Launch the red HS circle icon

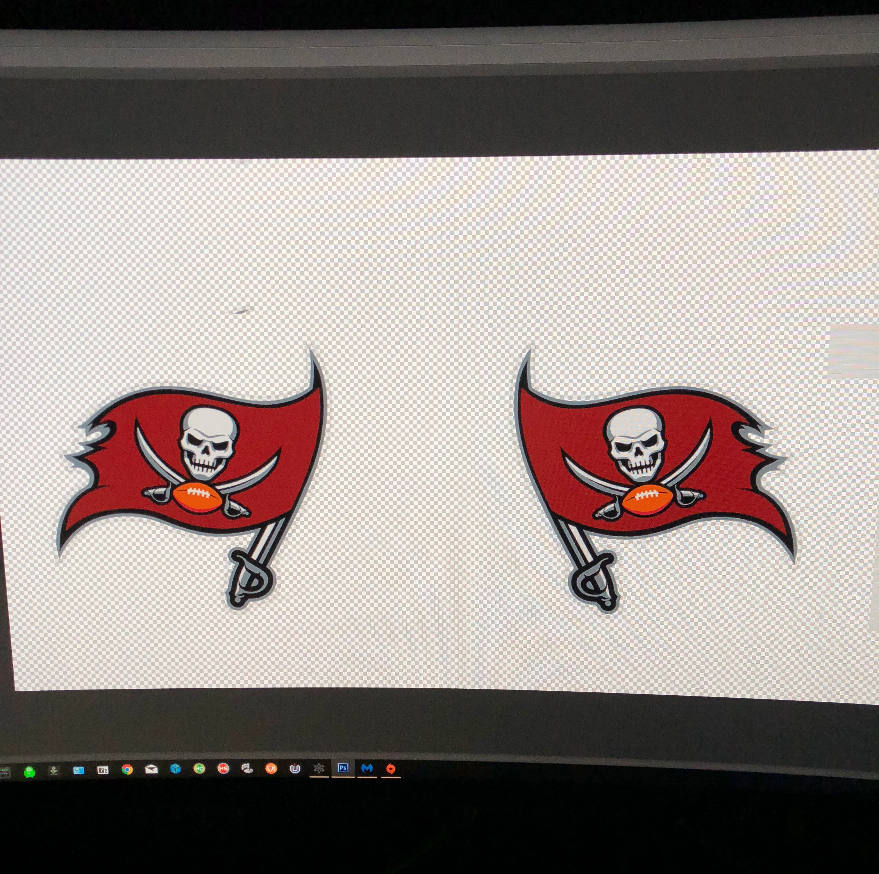[223, 768]
